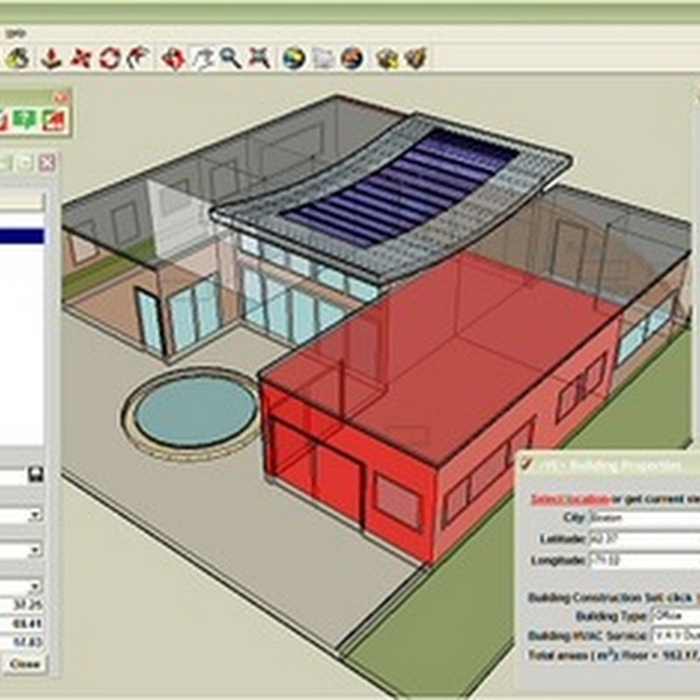
Task: Open the third dropdown above the 37.25 value
Action: [35, 585]
